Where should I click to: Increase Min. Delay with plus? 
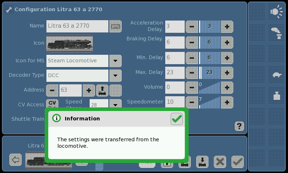[227, 58]
